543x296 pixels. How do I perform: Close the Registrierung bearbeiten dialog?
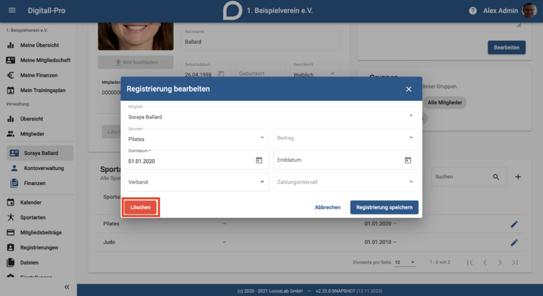pos(409,89)
